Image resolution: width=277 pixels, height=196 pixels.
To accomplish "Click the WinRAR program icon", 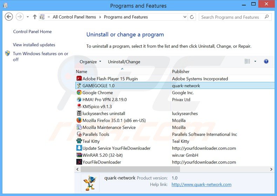I will pos(79,155).
